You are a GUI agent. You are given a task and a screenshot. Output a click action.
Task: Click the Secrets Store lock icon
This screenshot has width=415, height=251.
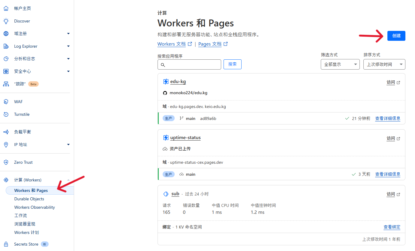(x=6, y=244)
